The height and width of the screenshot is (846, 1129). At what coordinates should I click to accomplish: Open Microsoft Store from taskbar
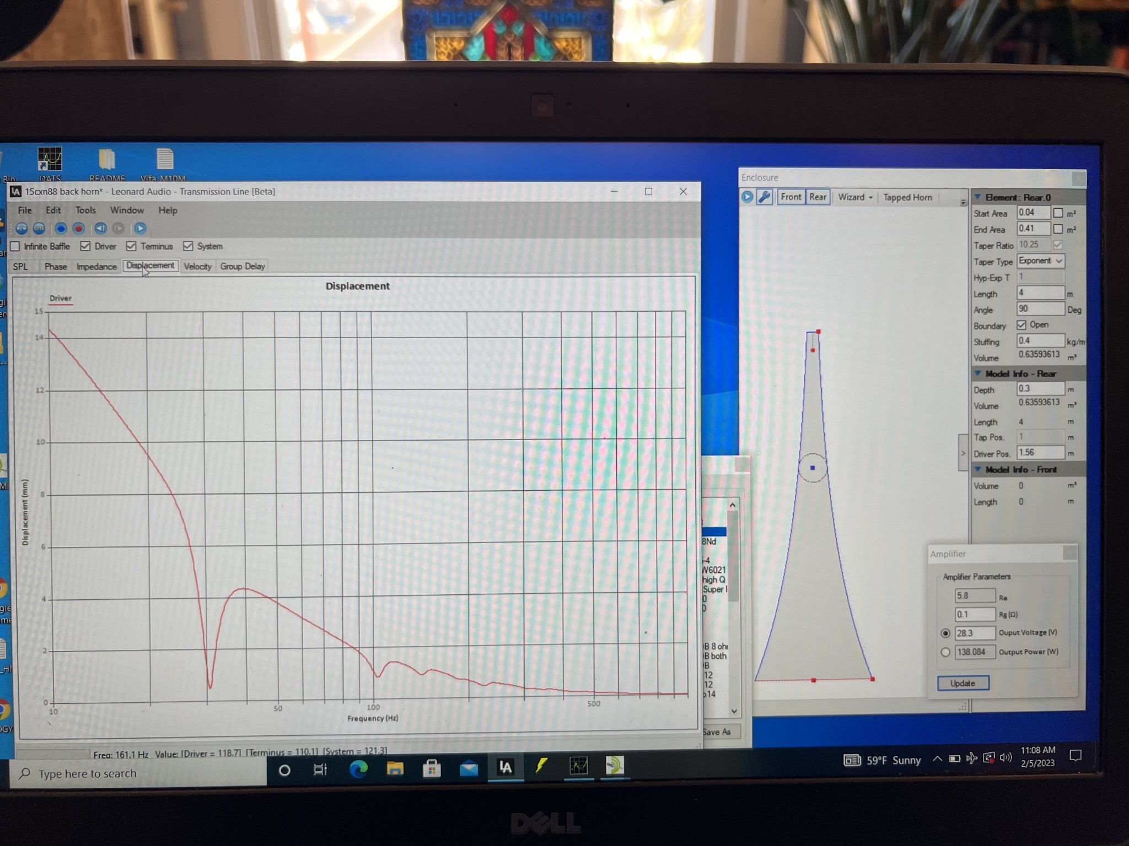pyautogui.click(x=432, y=768)
